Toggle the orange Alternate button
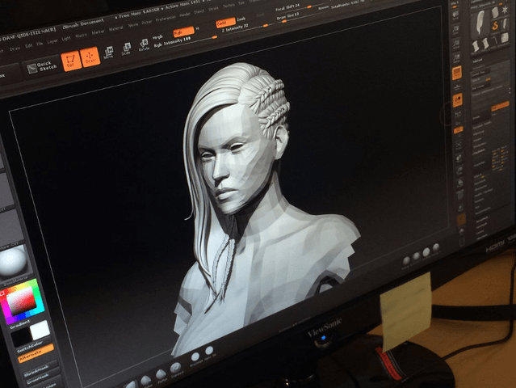 (36, 353)
